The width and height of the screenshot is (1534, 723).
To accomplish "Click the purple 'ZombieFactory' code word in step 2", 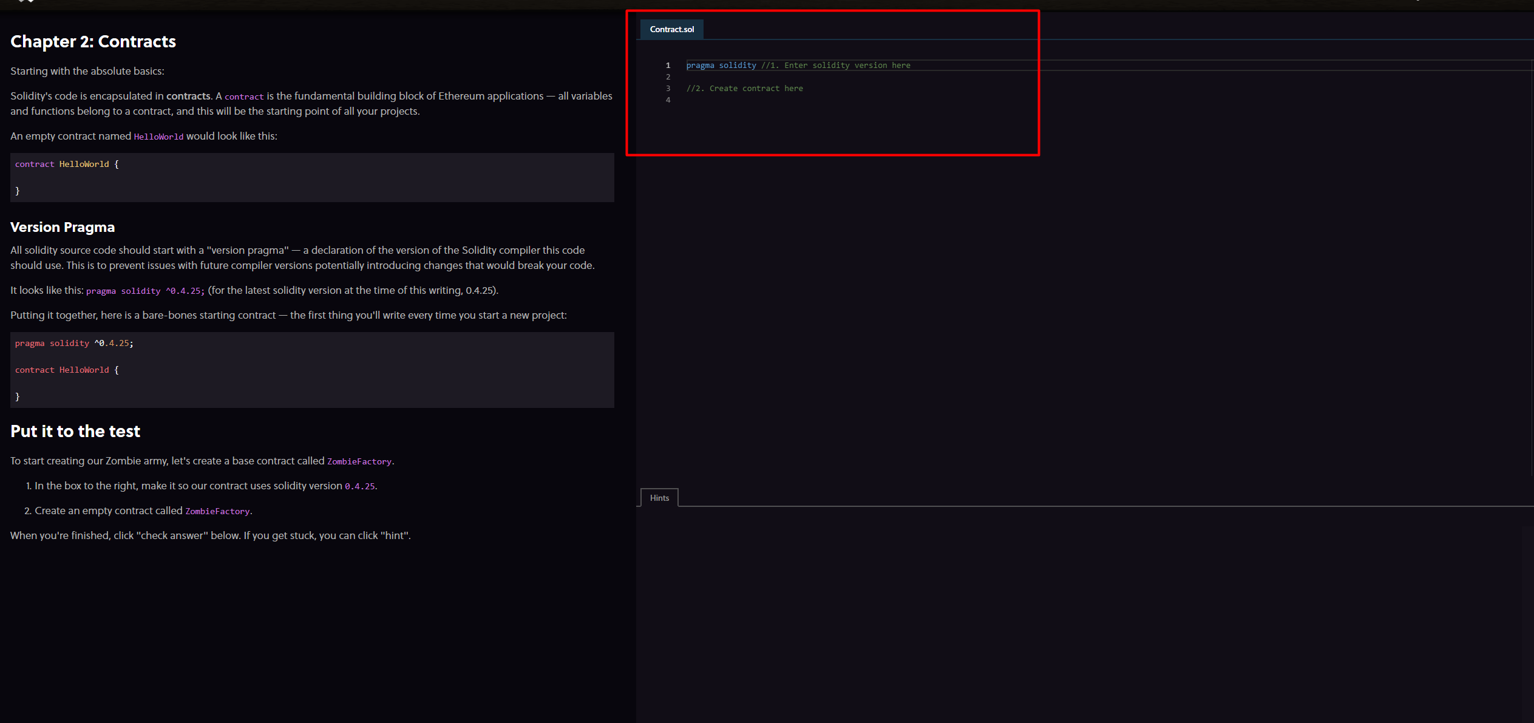I will point(217,511).
